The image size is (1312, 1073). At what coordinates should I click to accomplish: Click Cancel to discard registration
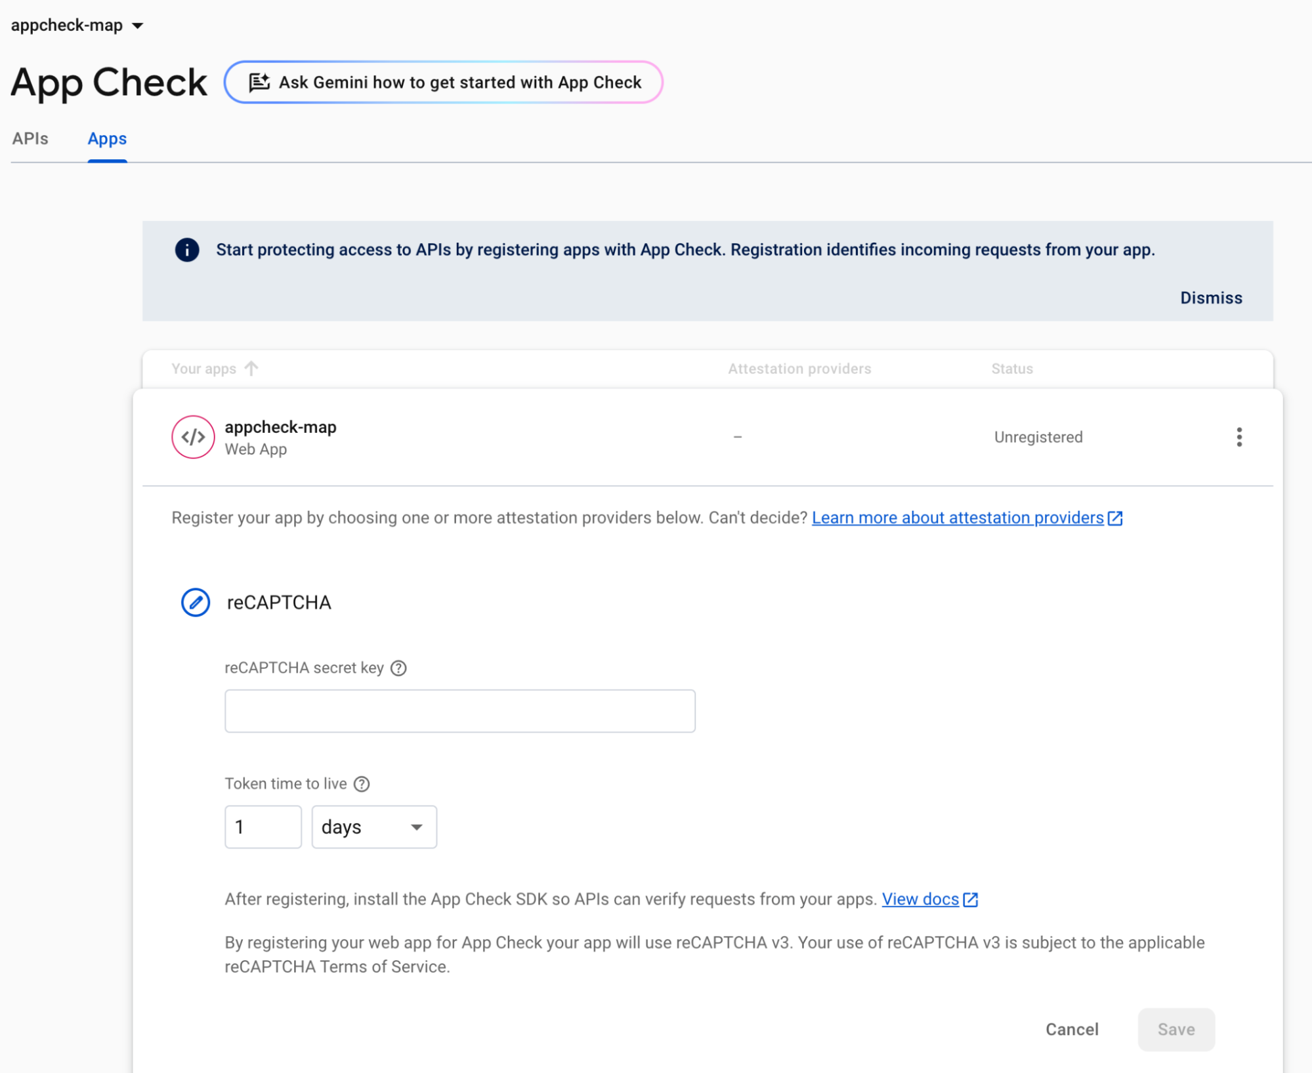[x=1071, y=1029]
